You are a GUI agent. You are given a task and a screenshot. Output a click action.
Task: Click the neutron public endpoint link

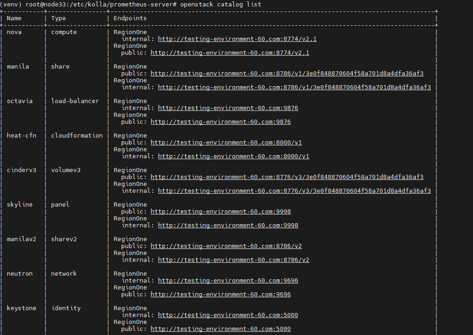click(x=220, y=295)
